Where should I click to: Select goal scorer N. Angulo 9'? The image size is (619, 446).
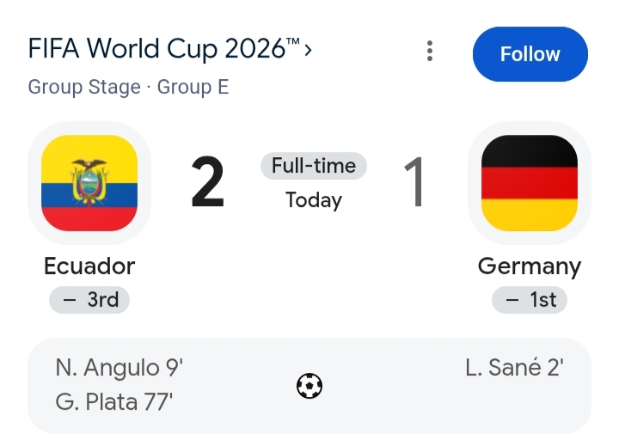click(x=120, y=368)
